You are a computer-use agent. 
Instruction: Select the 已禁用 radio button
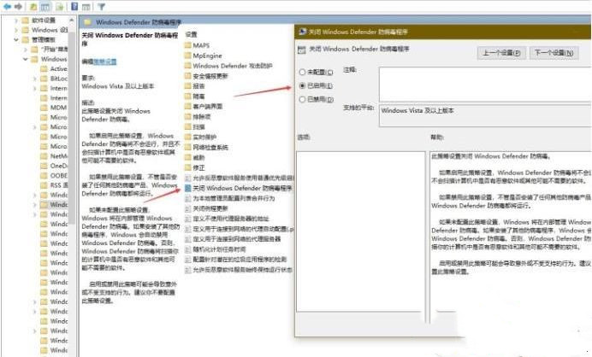[x=302, y=99]
